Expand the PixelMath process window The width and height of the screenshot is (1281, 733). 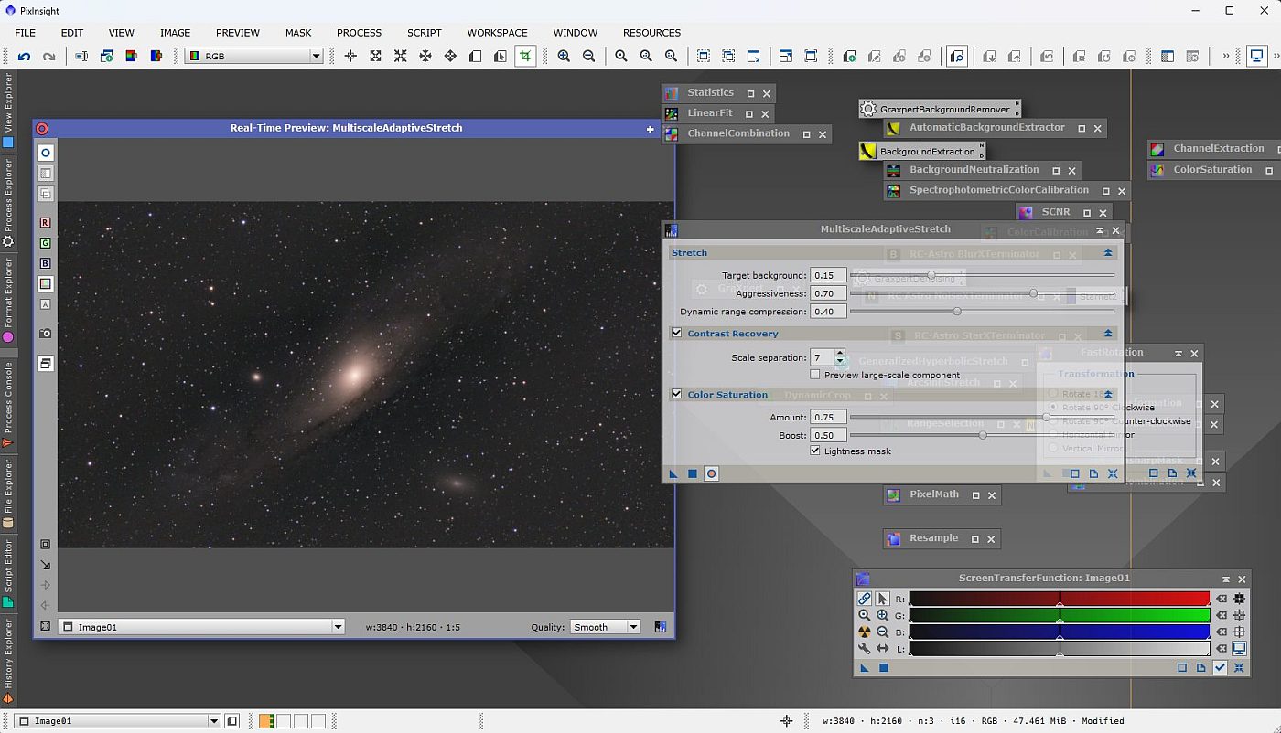[975, 494]
